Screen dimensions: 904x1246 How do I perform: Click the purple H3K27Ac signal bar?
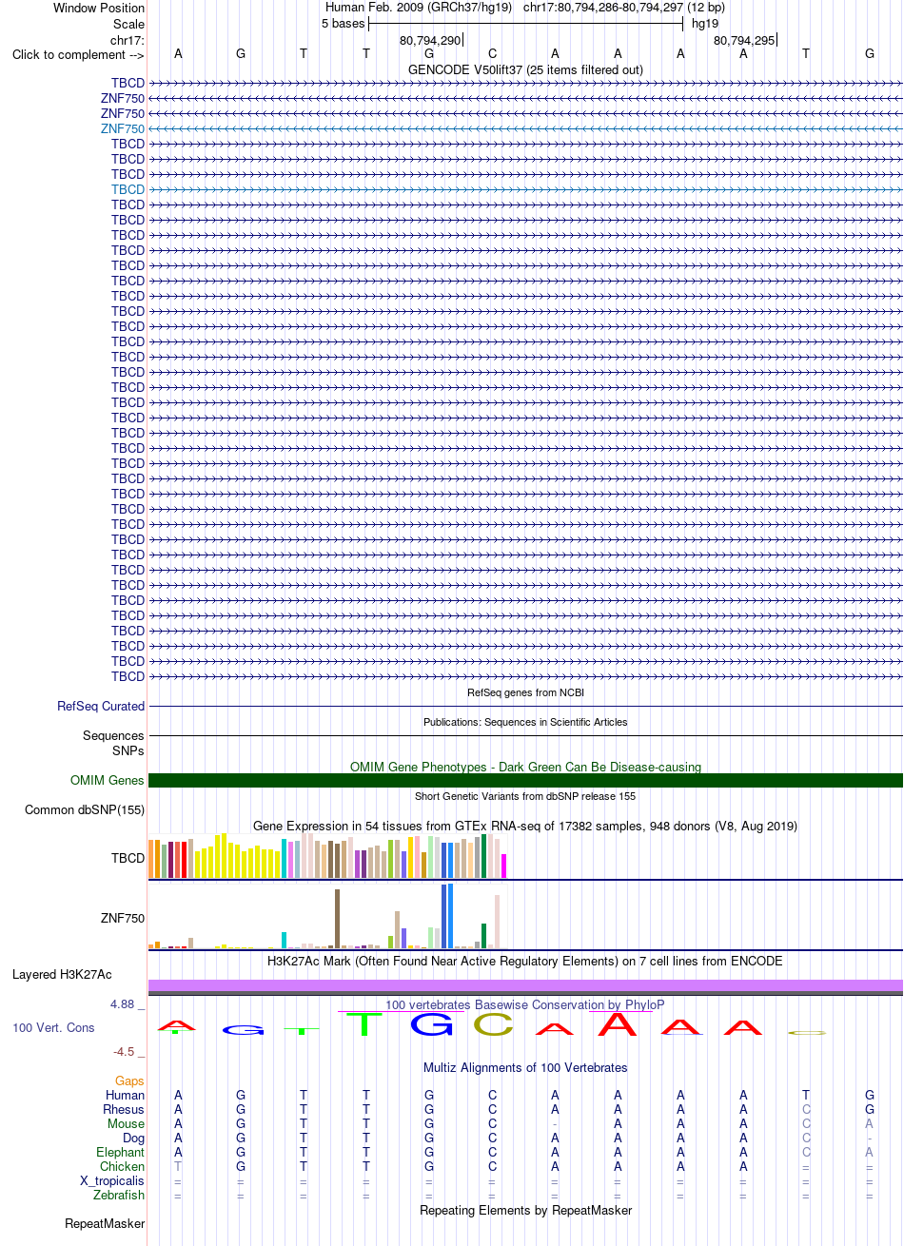[x=525, y=985]
